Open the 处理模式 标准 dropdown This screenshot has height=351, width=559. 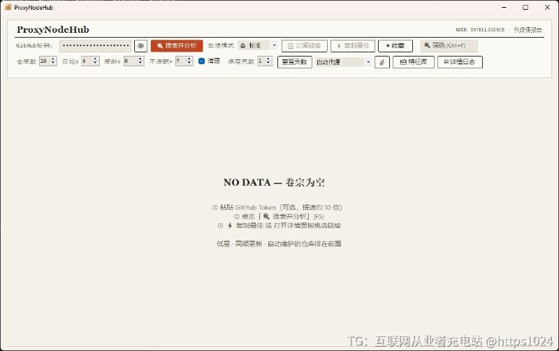tap(258, 45)
